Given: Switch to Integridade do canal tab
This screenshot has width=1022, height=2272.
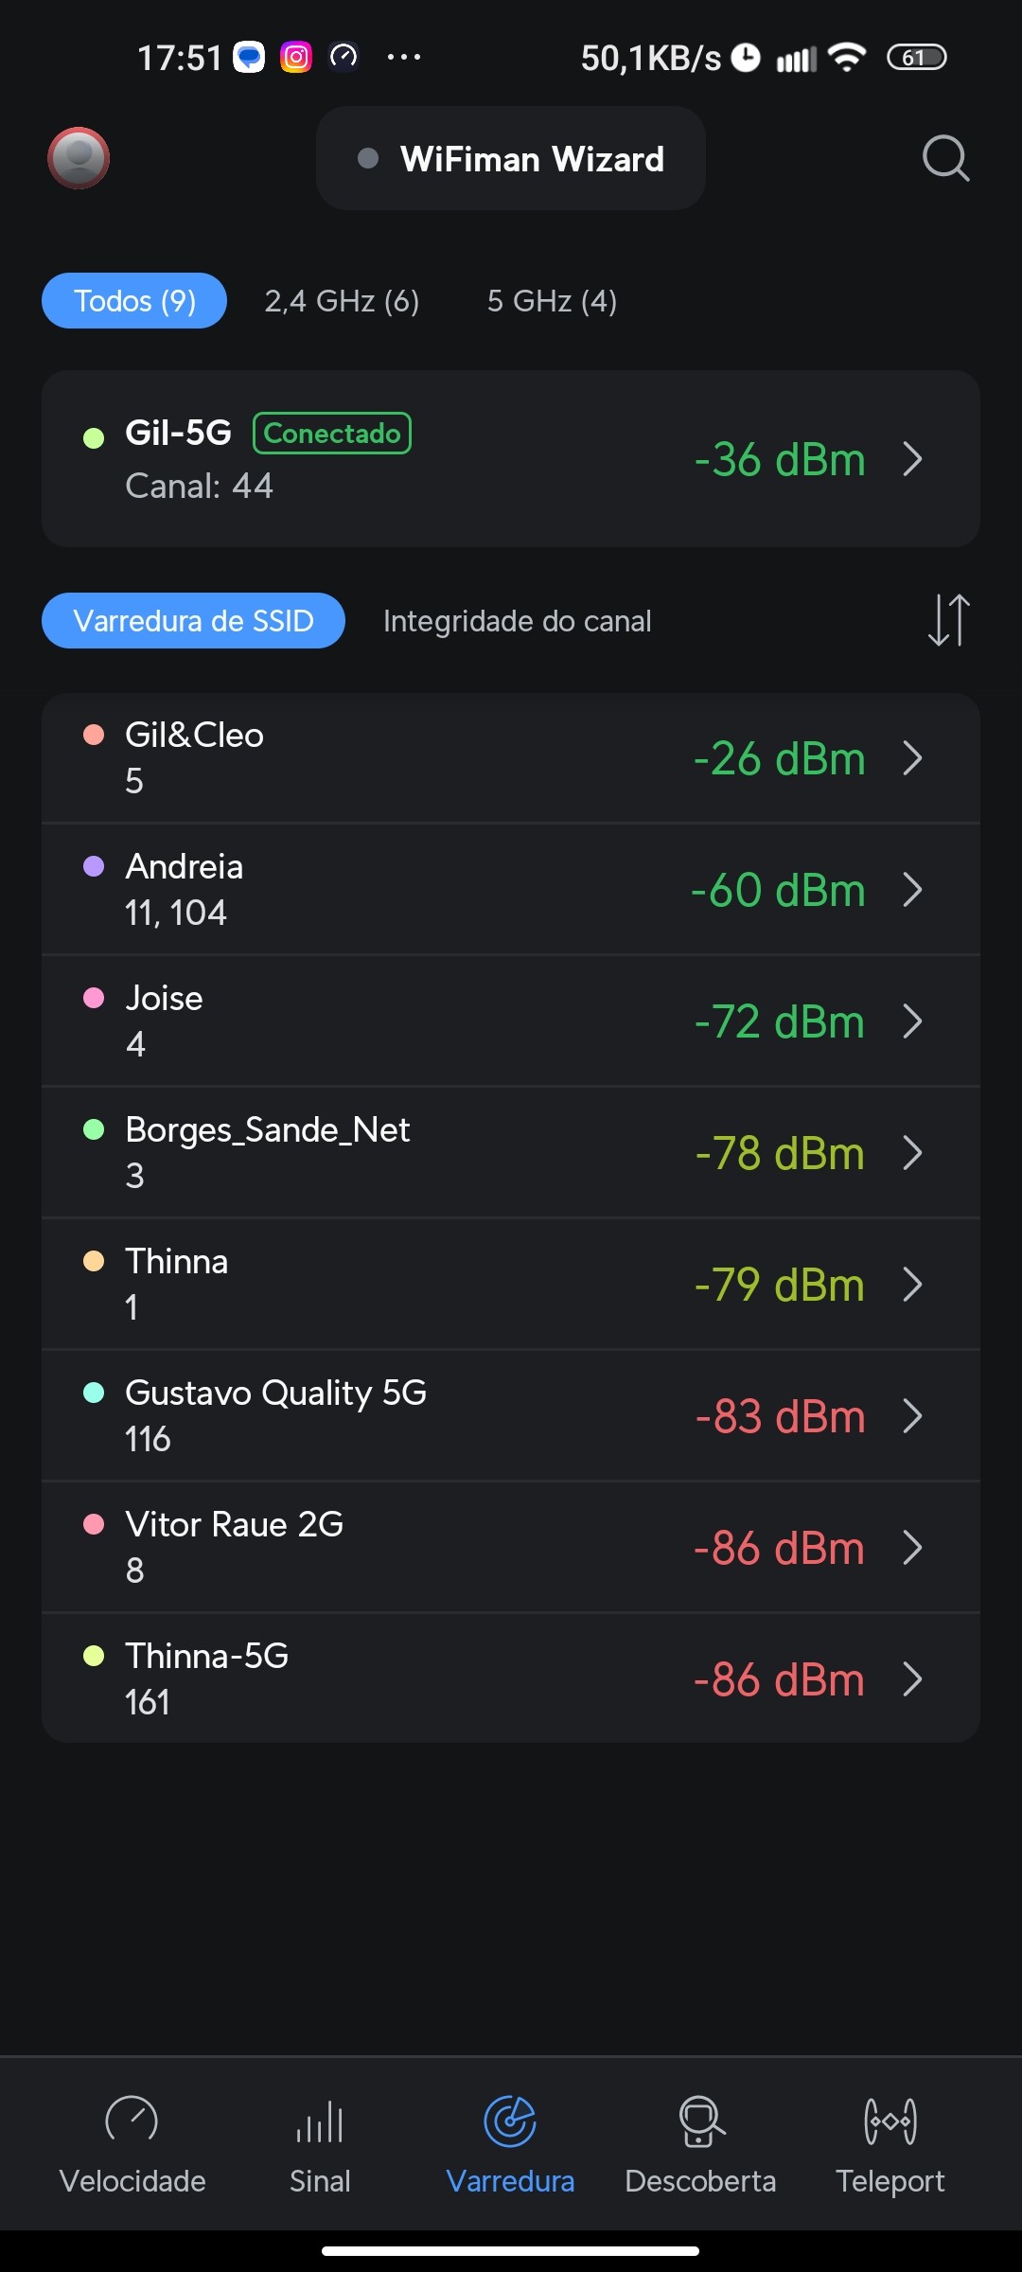Looking at the screenshot, I should tap(517, 621).
